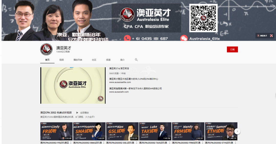Click the 澳亚英才 channel name heading
This screenshot has height=144, width=276.
tap(64, 48)
